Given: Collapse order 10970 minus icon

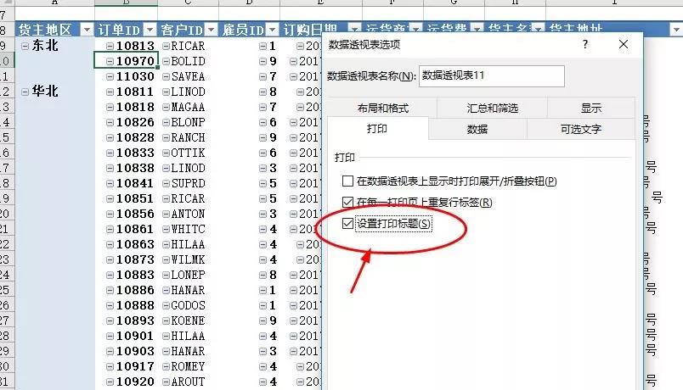Looking at the screenshot, I should point(110,61).
